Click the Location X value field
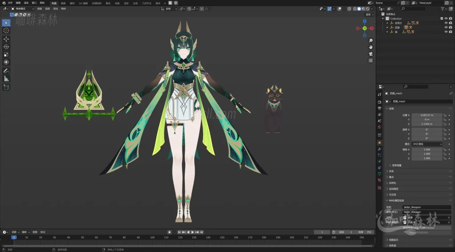This screenshot has height=252, width=455. 427,115
